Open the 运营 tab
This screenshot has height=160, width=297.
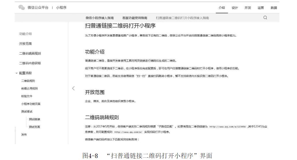[x=261, y=8]
